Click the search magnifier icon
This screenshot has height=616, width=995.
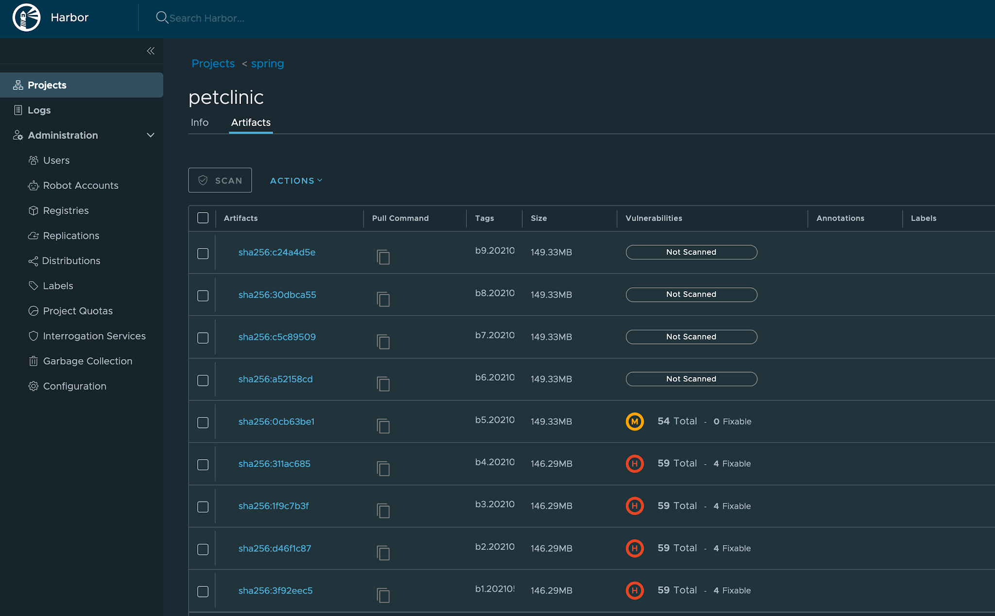[162, 17]
